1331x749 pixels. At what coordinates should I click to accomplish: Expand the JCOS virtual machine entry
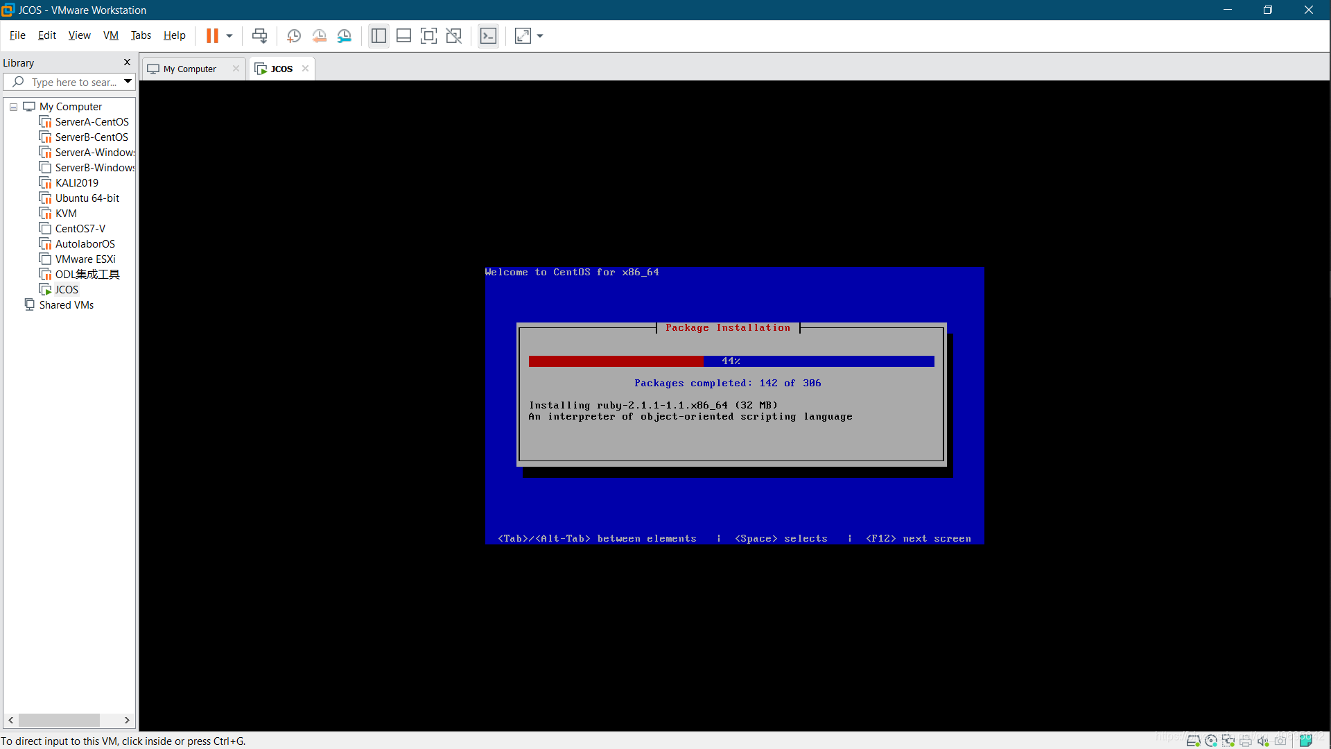click(x=66, y=289)
